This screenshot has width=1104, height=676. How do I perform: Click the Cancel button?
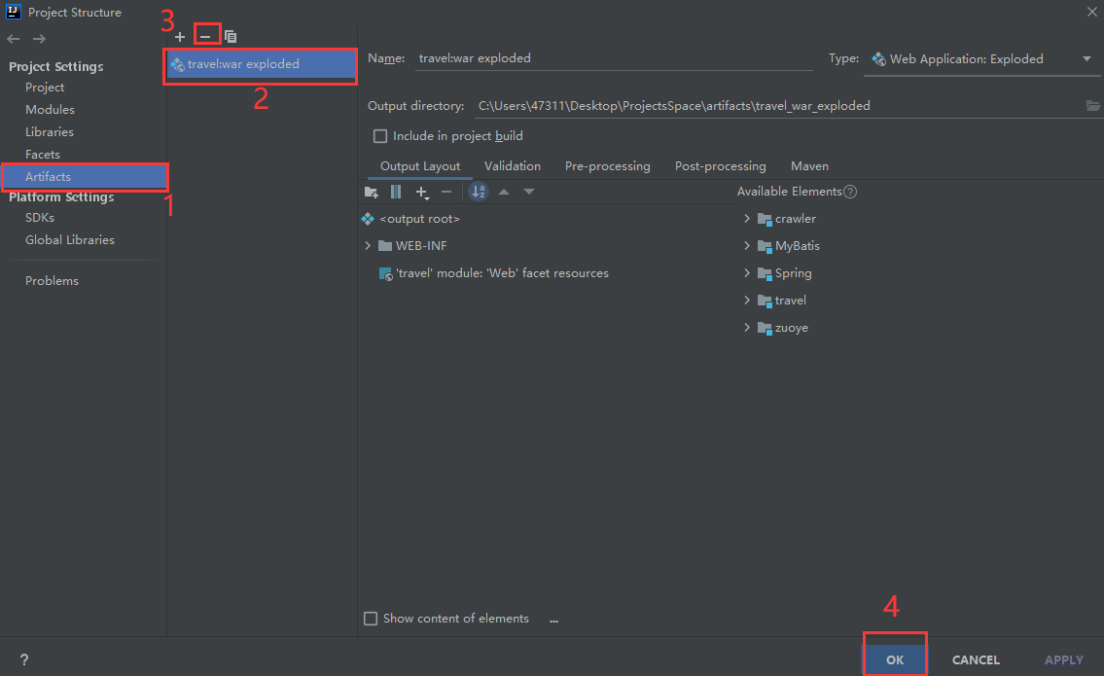coord(975,658)
